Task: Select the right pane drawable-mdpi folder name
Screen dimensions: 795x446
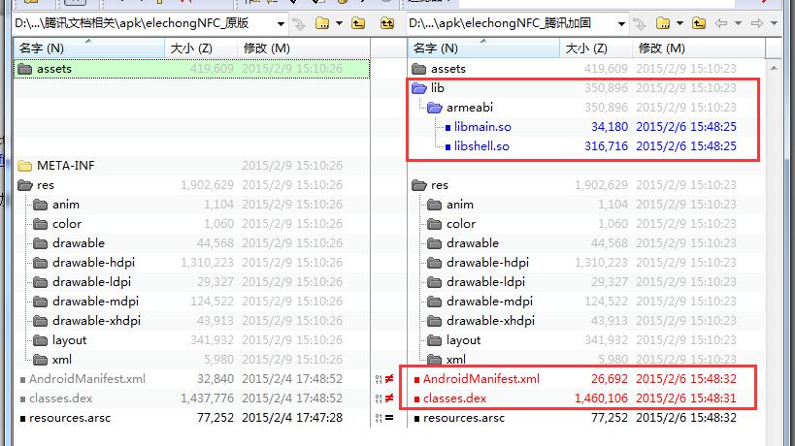Action: (489, 302)
